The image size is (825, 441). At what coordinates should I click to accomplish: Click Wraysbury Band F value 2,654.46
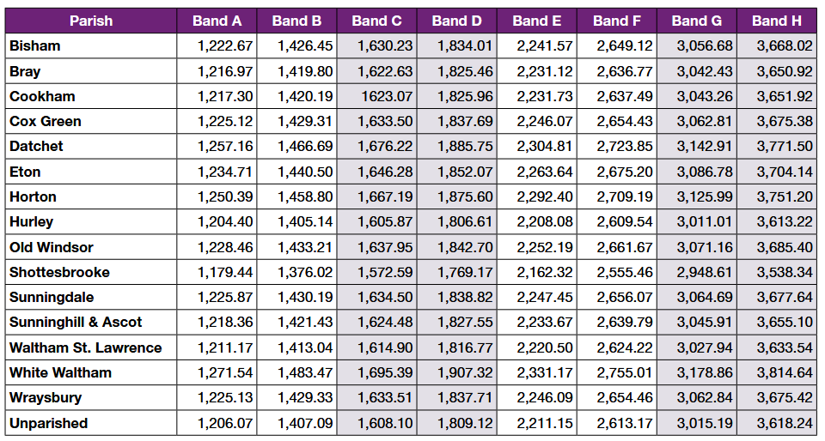pyautogui.click(x=625, y=398)
